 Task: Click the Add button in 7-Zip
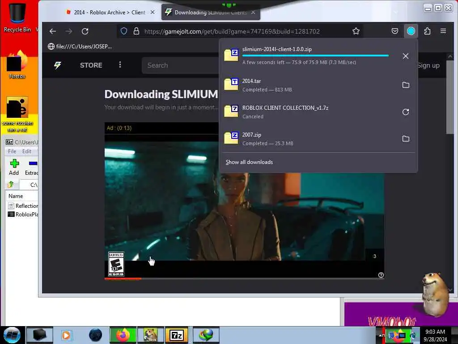click(x=14, y=168)
